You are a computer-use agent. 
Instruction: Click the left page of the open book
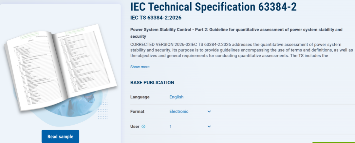tap(33, 73)
